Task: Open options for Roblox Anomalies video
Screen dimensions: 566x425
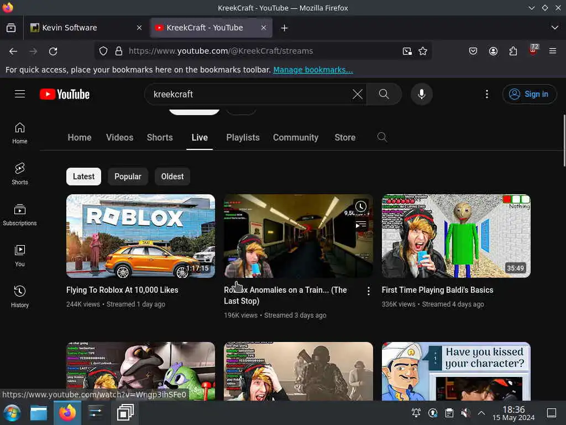Action: 368,291
